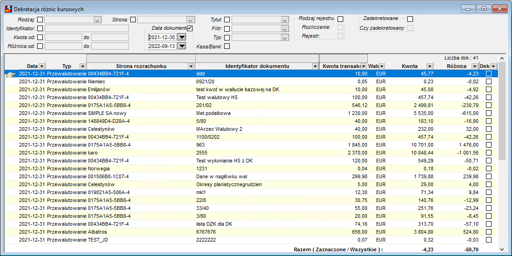Click the Różnica od maximum field
This screenshot has height=256, width=512.
click(110, 46)
